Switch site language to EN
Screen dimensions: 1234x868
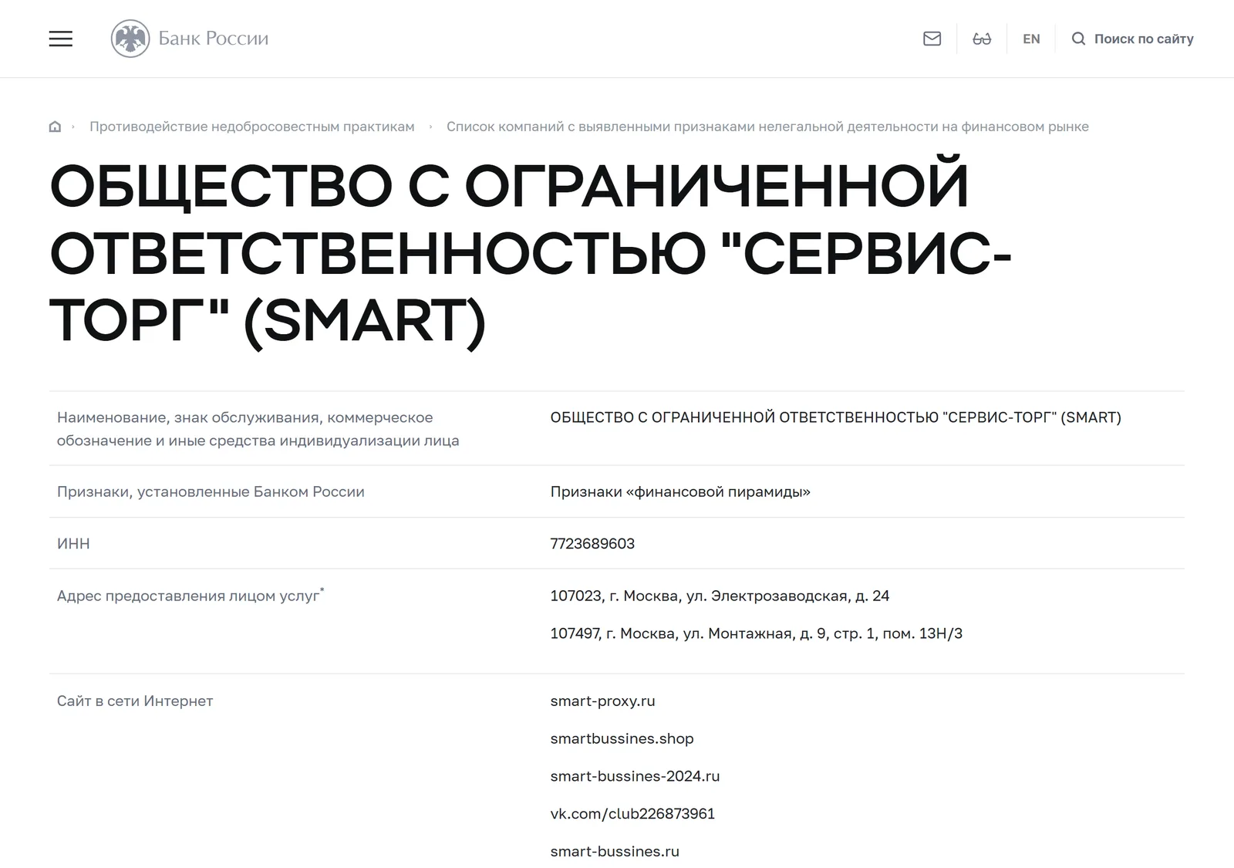(x=1031, y=39)
